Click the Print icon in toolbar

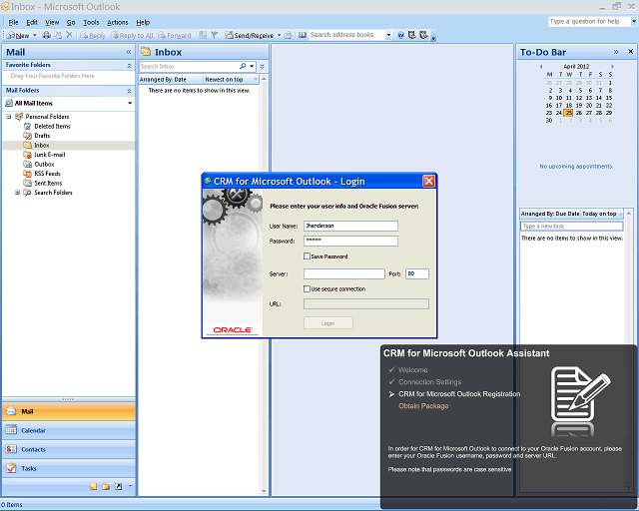pos(47,35)
